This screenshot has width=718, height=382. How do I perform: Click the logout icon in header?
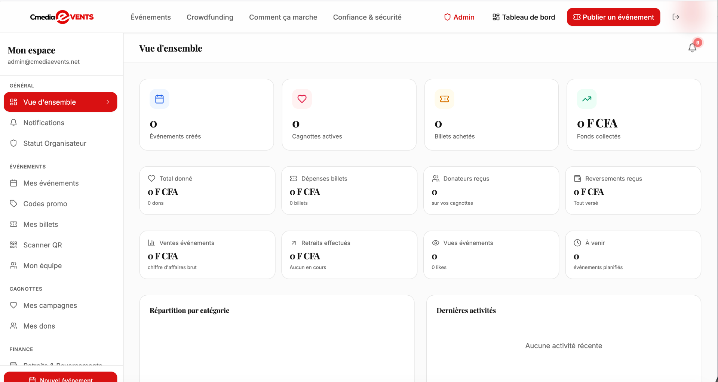(676, 17)
